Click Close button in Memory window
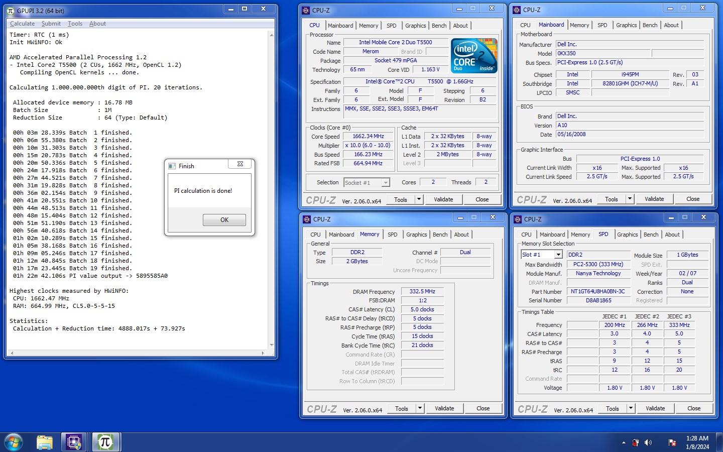723x452 pixels. point(483,408)
